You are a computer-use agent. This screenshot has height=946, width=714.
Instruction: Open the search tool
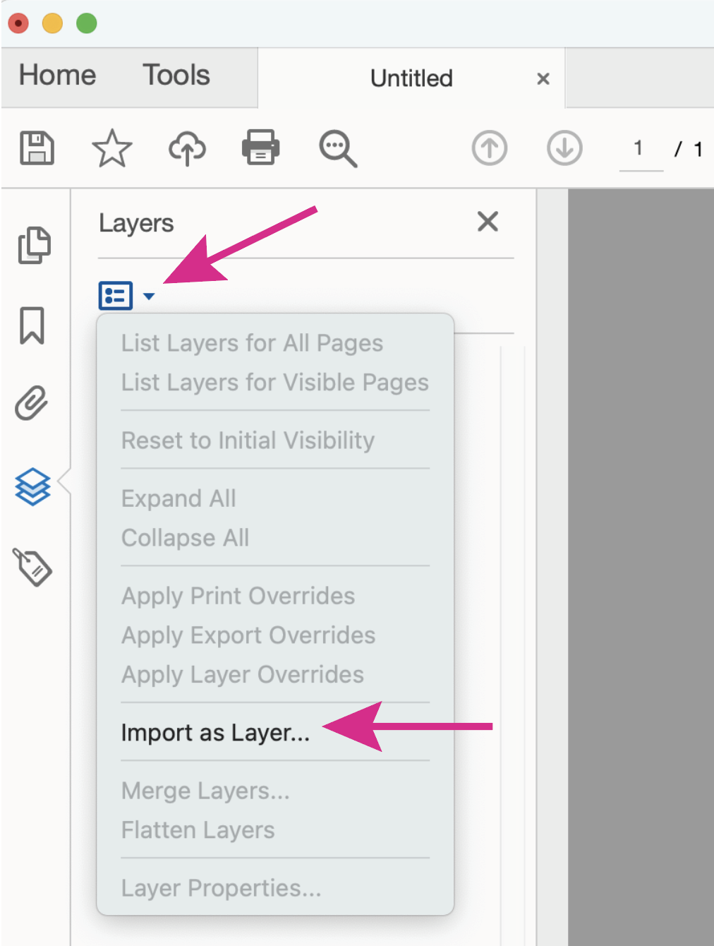(337, 148)
